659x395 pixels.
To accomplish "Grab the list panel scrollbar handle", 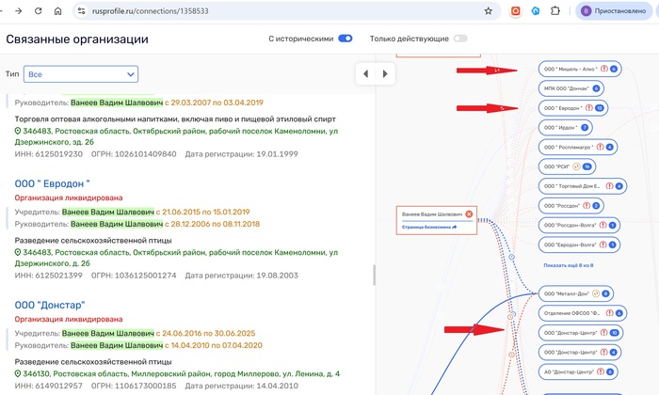I will tap(374, 275).
